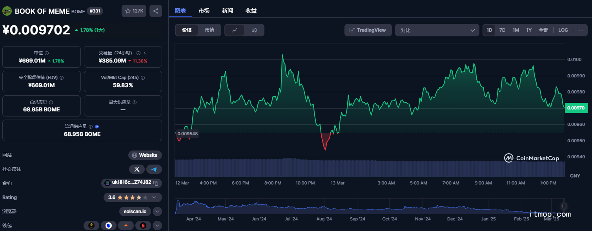Click info icon next to 交易量 (24小时)

(x=138, y=53)
